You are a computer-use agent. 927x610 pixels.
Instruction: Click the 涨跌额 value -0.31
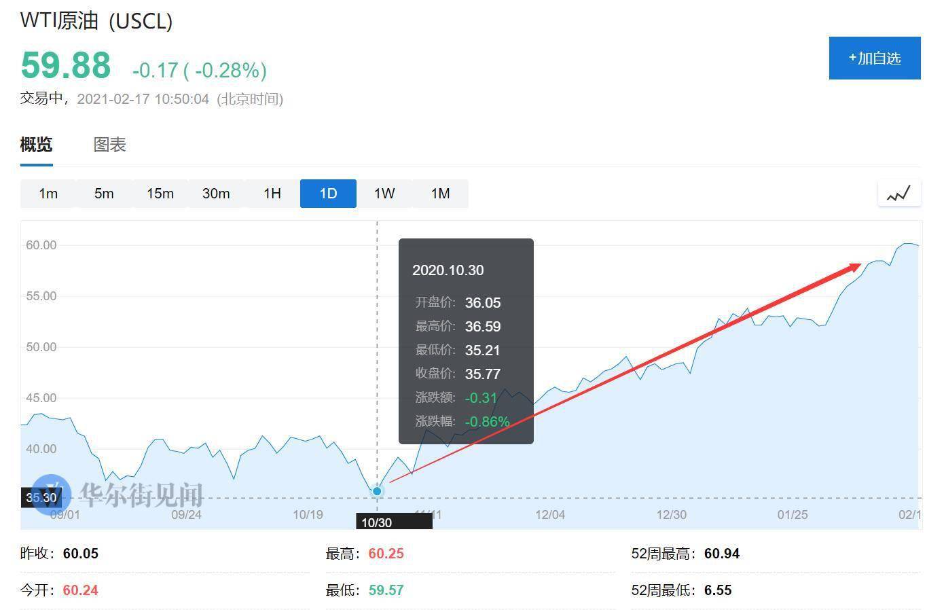pyautogui.click(x=481, y=398)
